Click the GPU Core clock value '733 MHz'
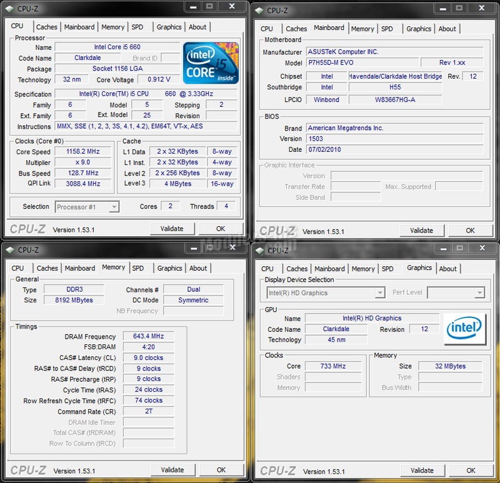 tap(333, 366)
